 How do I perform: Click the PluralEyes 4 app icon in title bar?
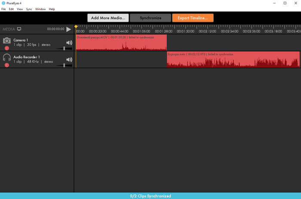coord(3,3)
